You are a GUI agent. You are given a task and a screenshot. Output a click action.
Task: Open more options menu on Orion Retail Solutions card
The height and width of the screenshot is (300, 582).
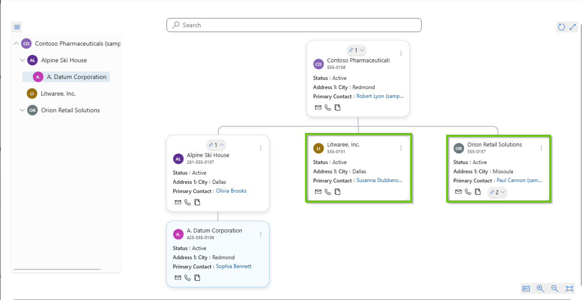[x=541, y=148]
